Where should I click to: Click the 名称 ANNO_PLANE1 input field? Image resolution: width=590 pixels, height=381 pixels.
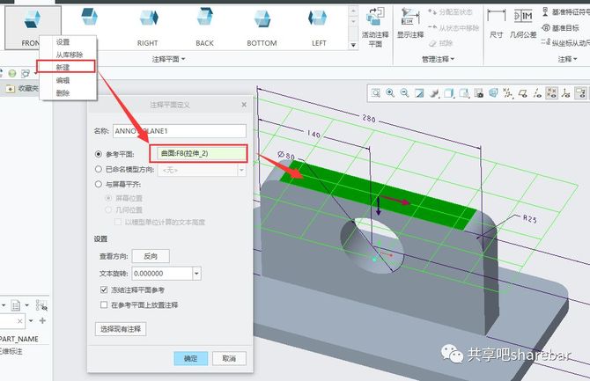click(x=180, y=131)
